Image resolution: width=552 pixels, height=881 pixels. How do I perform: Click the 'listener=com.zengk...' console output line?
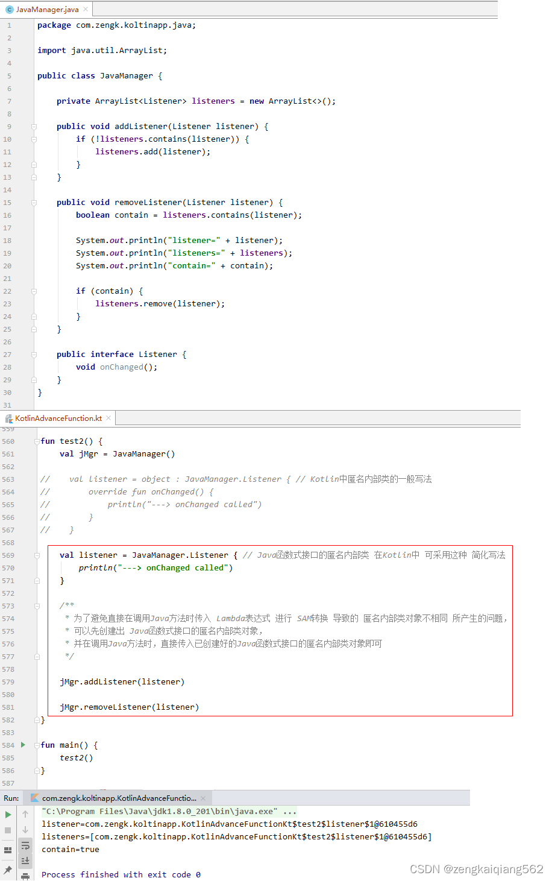pos(230,824)
